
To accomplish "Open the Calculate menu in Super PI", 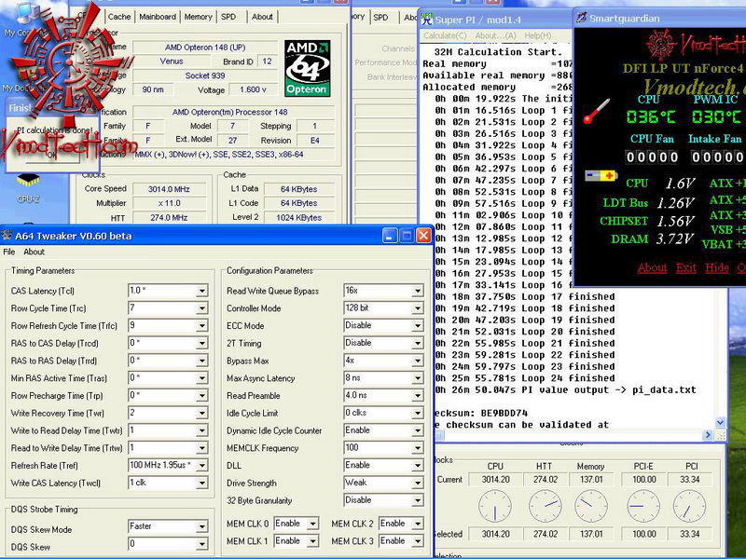I will tap(444, 35).
